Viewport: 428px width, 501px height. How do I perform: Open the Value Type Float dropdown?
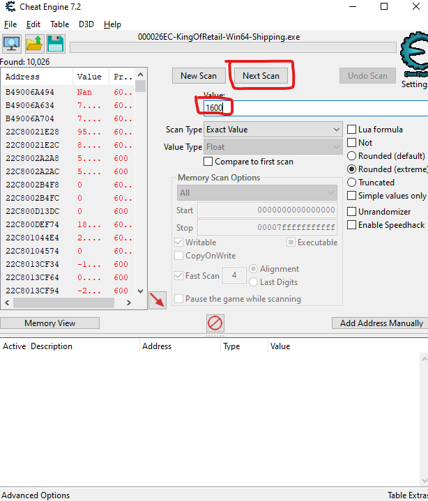pos(273,147)
